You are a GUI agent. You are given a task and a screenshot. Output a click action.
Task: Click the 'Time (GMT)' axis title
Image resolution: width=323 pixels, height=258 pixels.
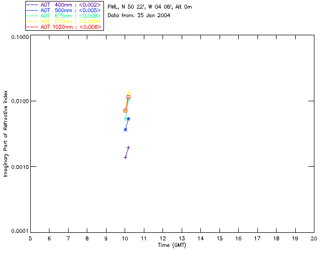(172, 245)
